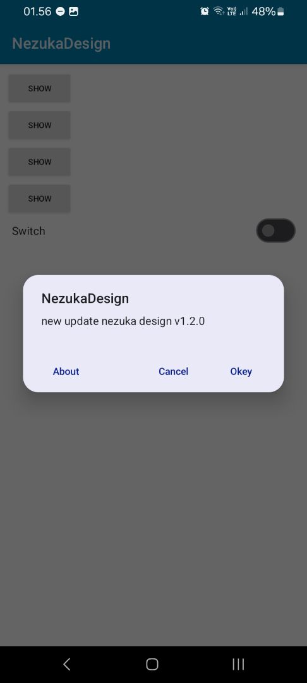307x683 pixels.
Task: Tap Cancel in the update dialog
Action: [x=173, y=371]
